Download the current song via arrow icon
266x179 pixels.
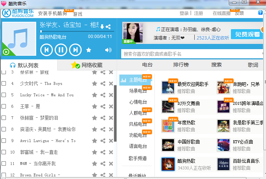pos(102,27)
